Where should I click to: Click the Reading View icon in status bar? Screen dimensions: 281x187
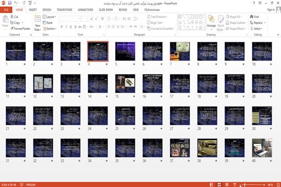[x=227, y=185]
